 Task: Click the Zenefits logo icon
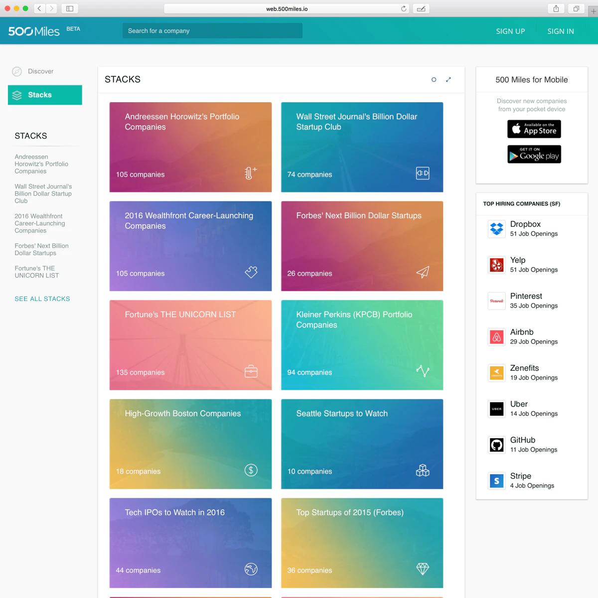497,373
